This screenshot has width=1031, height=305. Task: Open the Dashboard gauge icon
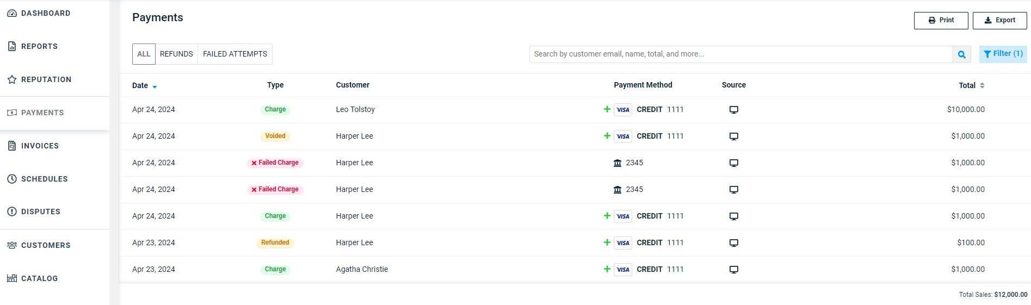coord(12,13)
